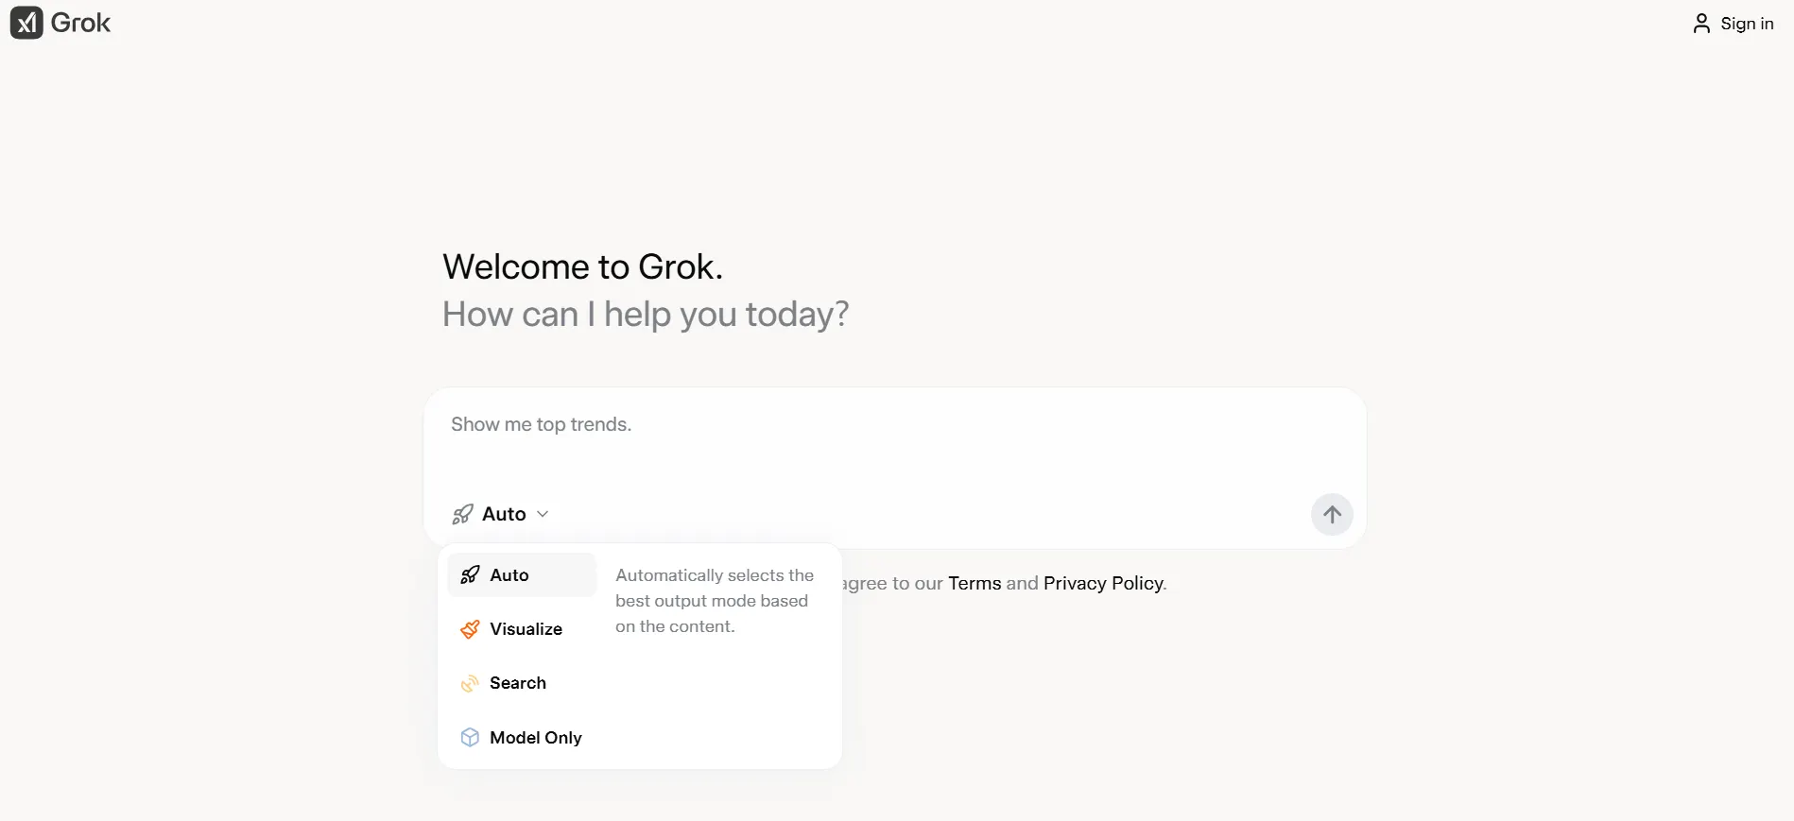Open the Privacy Policy link
This screenshot has height=821, width=1794.
click(x=1103, y=583)
